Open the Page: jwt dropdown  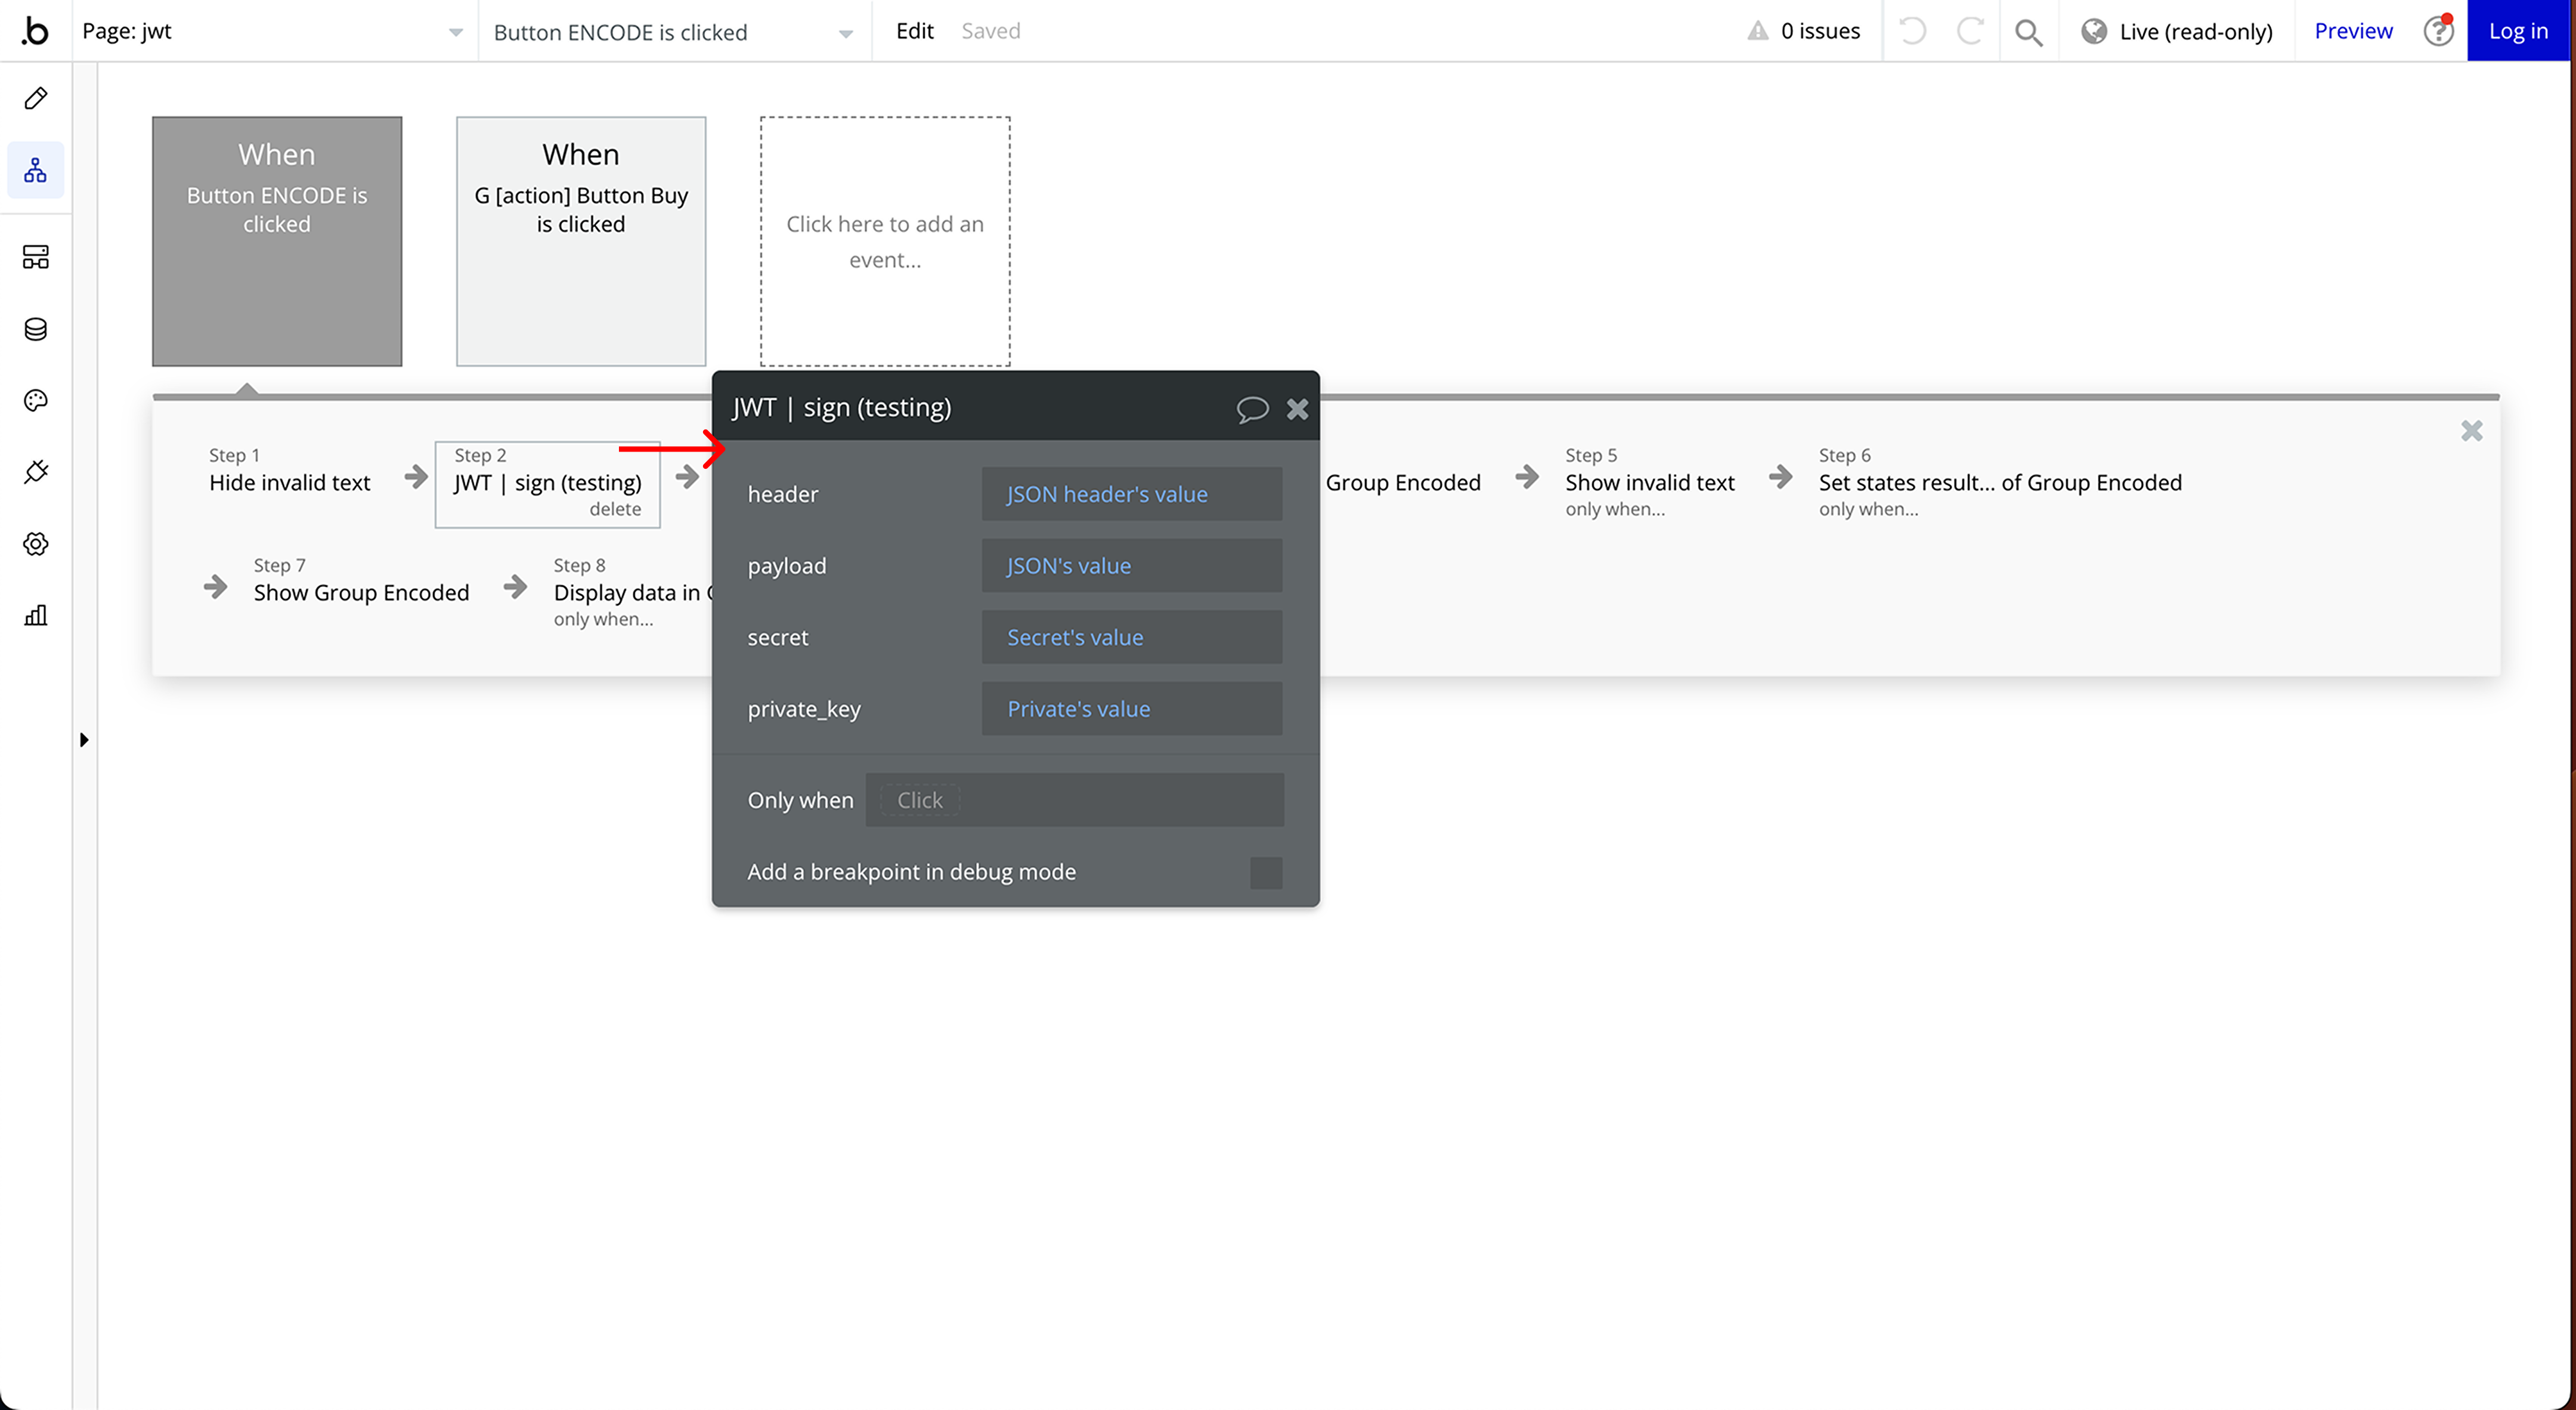273,32
